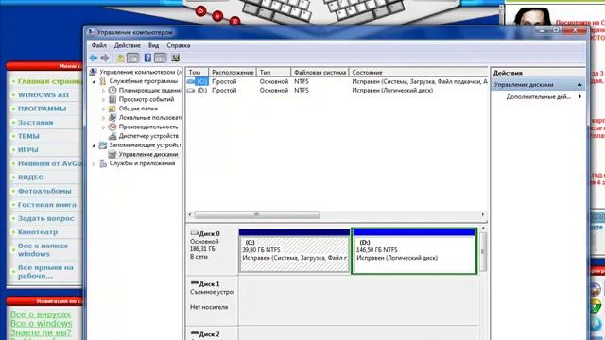Select the (D:) 146,50 ГБ NTFS partition block
Screen dimensions: 605x340
(x=414, y=250)
